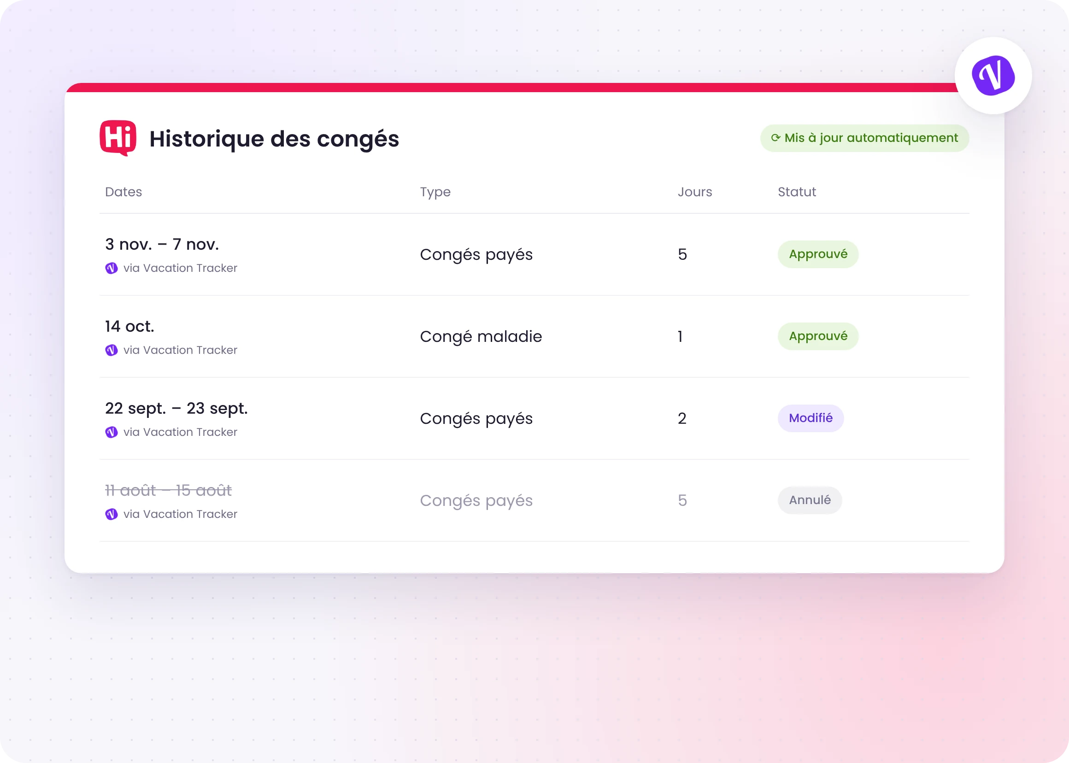Click the large purple Vacation Tracker badge

click(x=993, y=76)
